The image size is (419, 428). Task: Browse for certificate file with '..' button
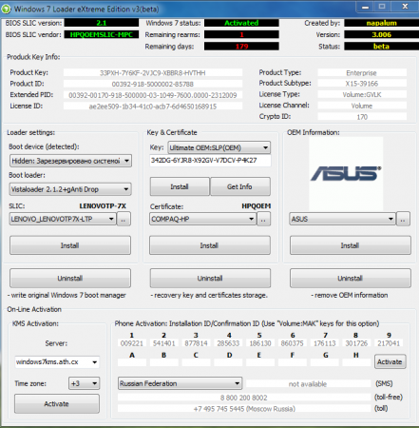pyautogui.click(x=264, y=219)
